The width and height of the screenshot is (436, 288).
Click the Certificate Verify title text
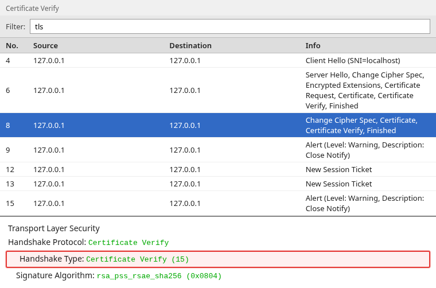(x=32, y=9)
